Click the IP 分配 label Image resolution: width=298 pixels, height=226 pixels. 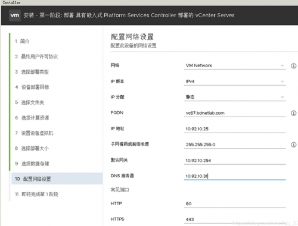(117, 97)
